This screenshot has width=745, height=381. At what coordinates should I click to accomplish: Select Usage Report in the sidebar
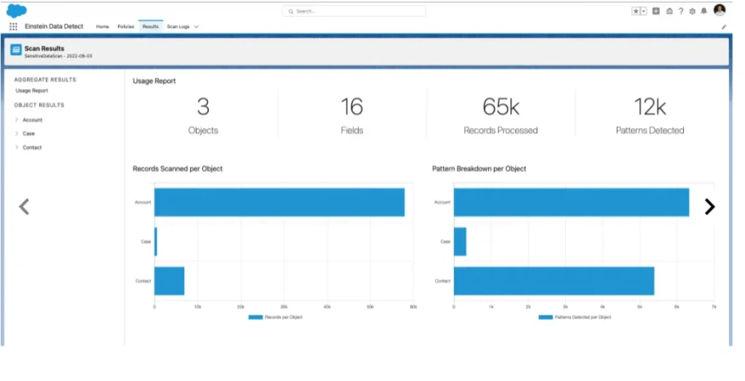(32, 91)
